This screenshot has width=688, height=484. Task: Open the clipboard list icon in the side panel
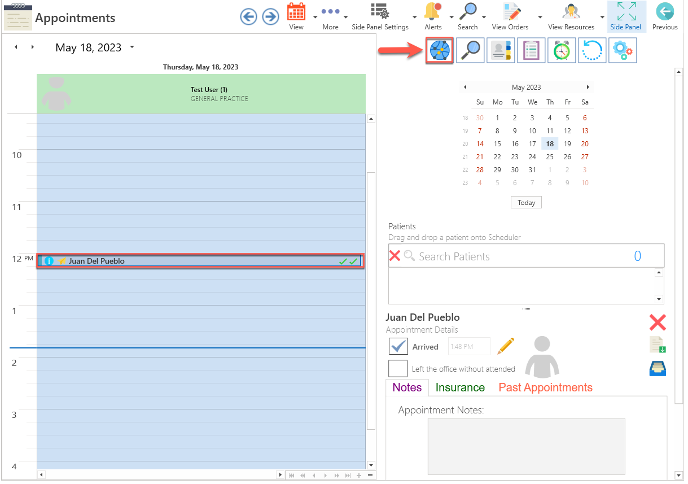(x=531, y=51)
